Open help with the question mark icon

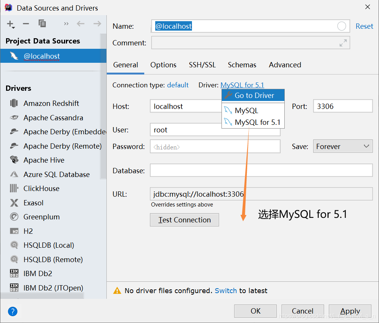(12, 311)
